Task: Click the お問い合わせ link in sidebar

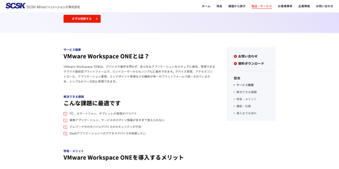Action: (248, 56)
